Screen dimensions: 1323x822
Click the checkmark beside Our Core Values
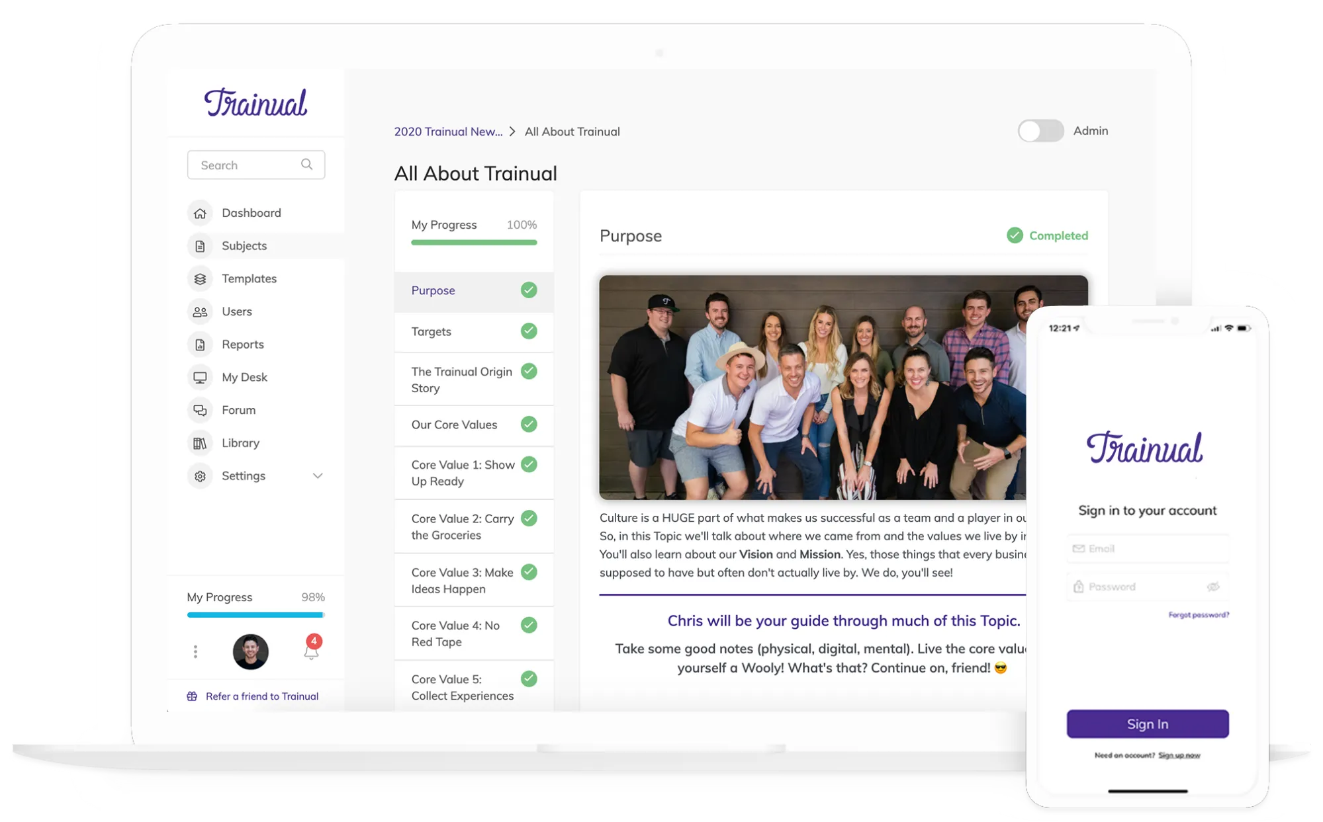[529, 424]
